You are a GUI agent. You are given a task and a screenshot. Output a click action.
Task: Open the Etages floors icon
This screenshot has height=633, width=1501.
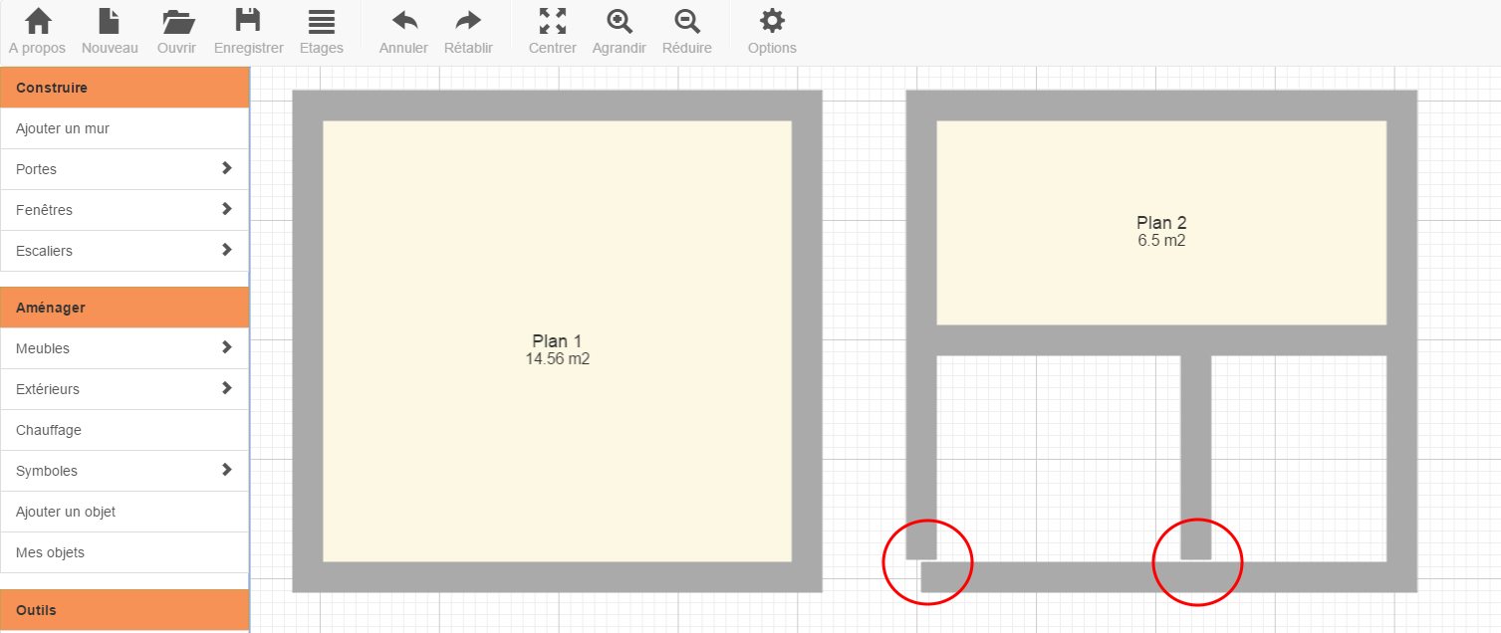click(x=321, y=21)
